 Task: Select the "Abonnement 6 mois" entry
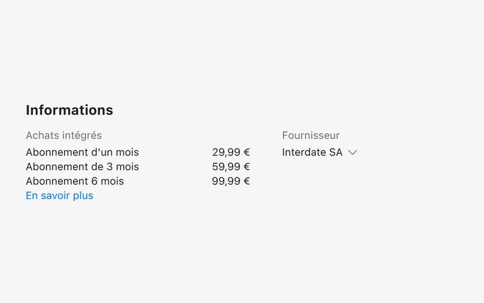click(x=75, y=181)
